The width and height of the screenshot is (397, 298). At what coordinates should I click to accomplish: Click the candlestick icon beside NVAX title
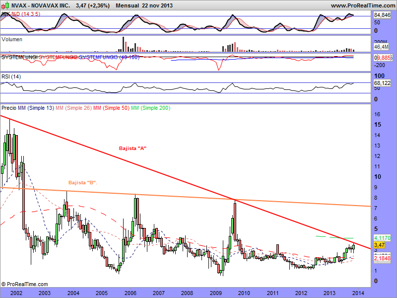click(x=5, y=5)
